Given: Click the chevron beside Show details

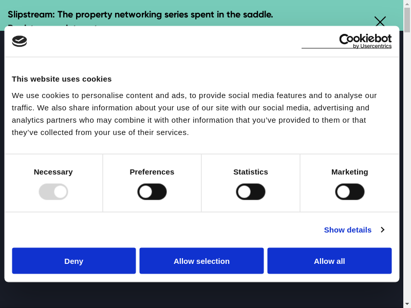Looking at the screenshot, I should tap(383, 230).
